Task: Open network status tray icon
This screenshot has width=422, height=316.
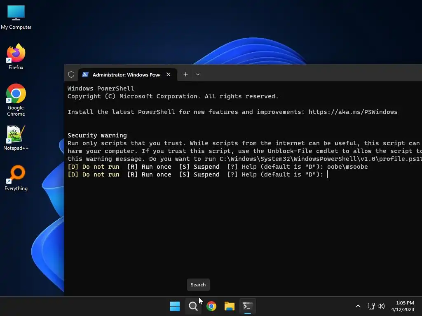Action: coord(371,306)
